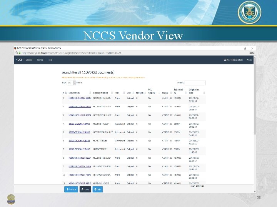Select the row 3 Document ID text
Image resolution: width=277 pixels, height=207 pixels.
[x=80, y=115]
